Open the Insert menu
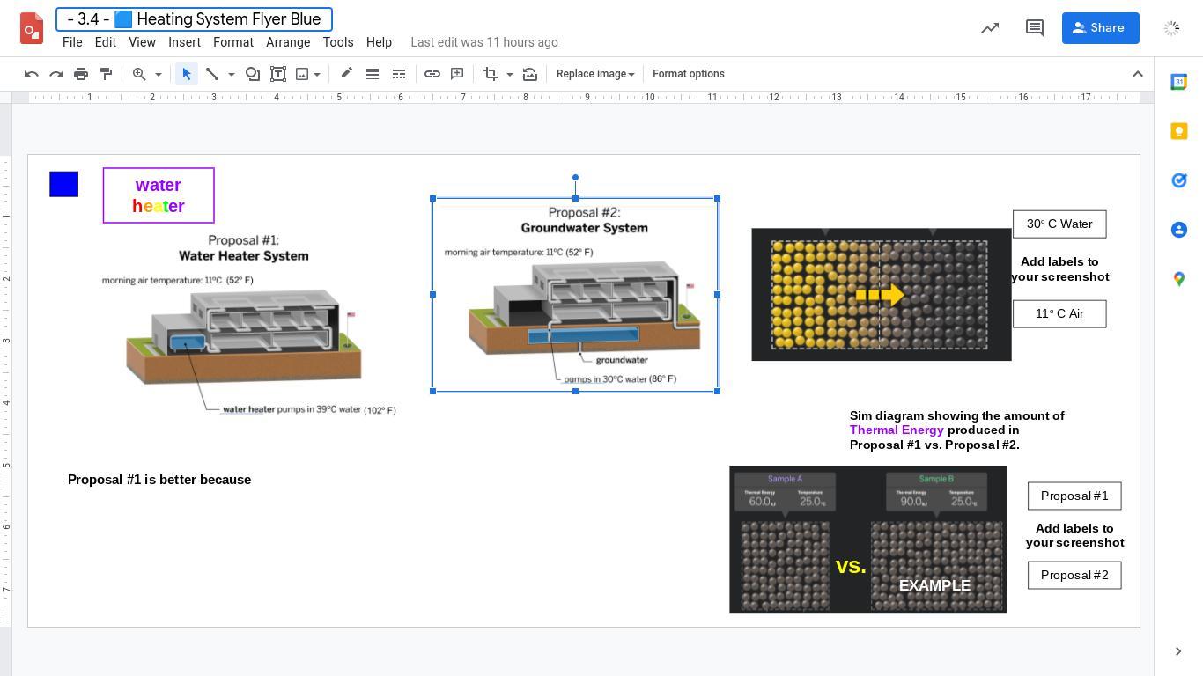1203x676 pixels. [x=184, y=42]
